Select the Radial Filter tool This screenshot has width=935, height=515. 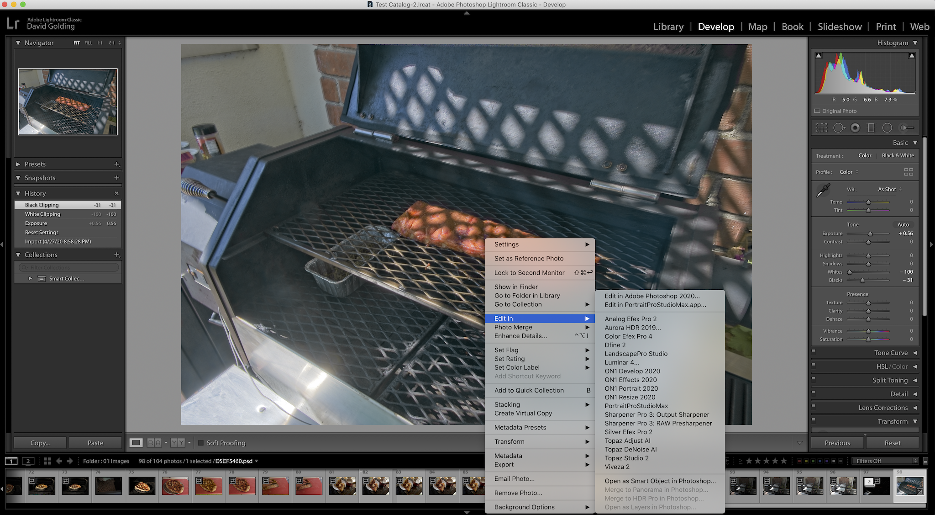click(x=887, y=128)
